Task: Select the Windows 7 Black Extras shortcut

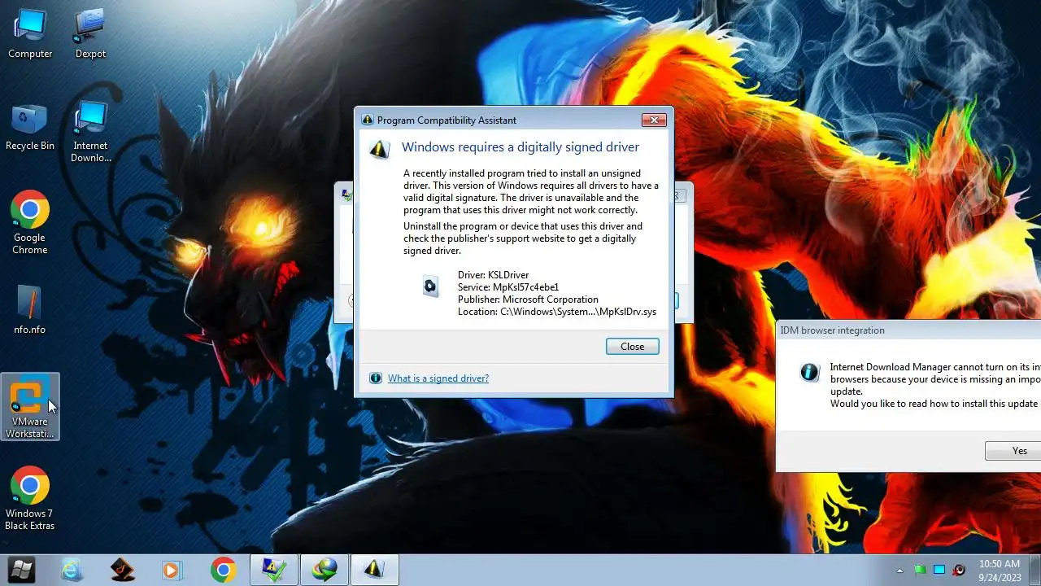Action: [x=30, y=498]
